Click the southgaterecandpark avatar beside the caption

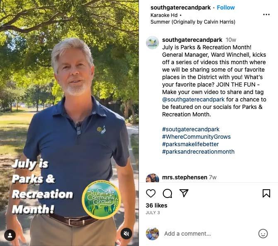tap(152, 43)
